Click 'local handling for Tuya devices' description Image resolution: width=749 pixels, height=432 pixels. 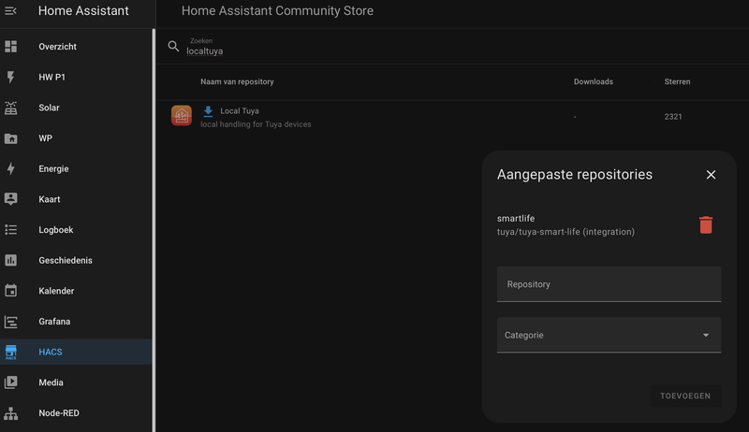[256, 124]
